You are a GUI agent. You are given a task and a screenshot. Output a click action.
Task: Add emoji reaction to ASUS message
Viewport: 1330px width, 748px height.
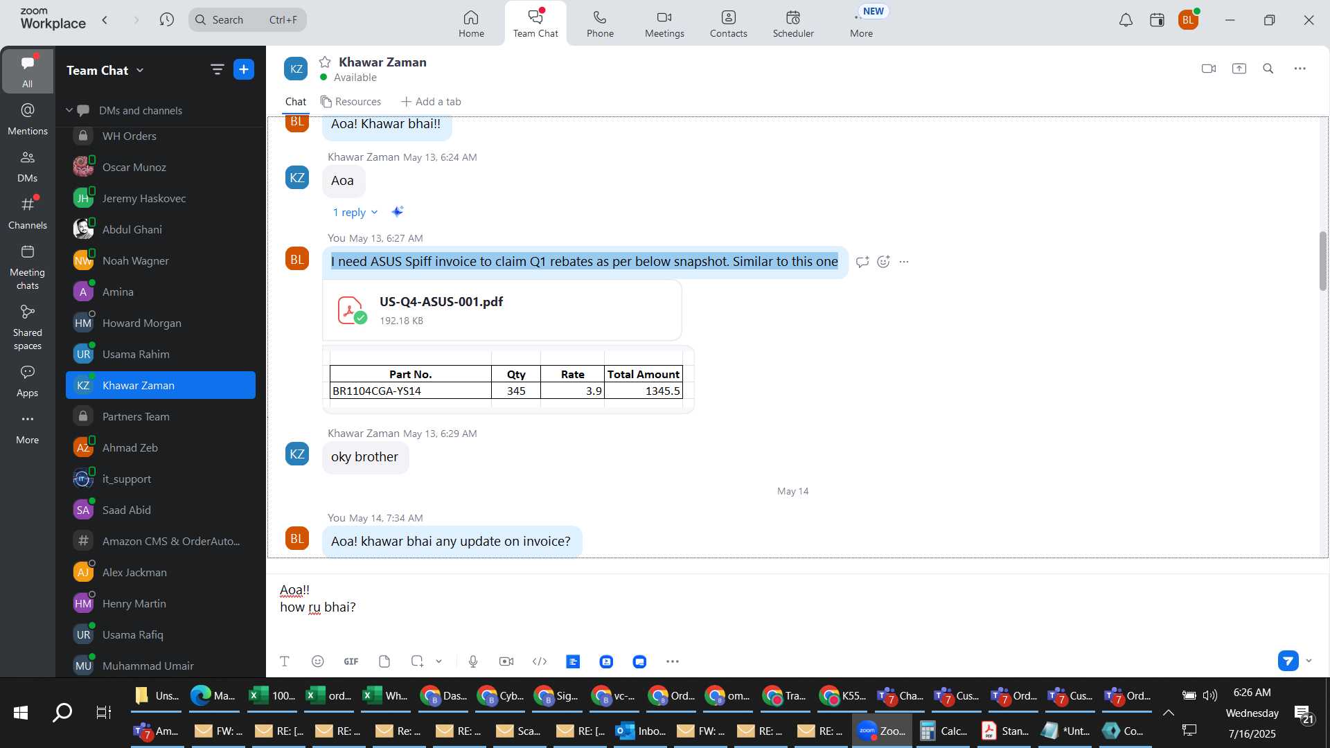coord(883,262)
